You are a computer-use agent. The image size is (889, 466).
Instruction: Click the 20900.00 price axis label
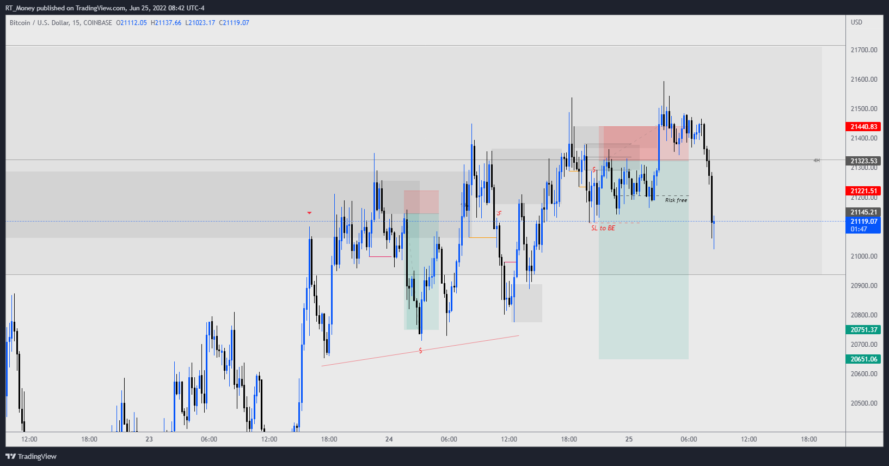click(864, 286)
